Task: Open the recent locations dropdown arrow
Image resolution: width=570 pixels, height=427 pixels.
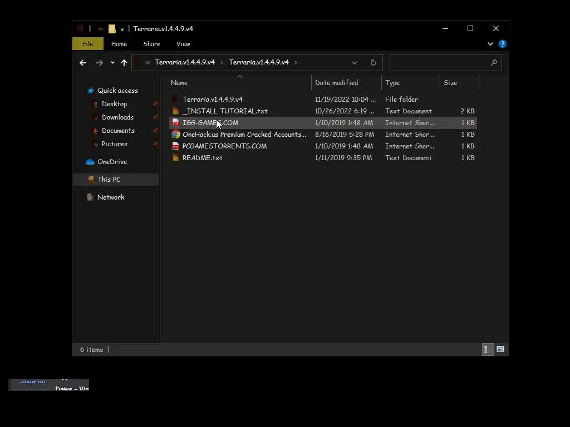Action: [x=112, y=63]
